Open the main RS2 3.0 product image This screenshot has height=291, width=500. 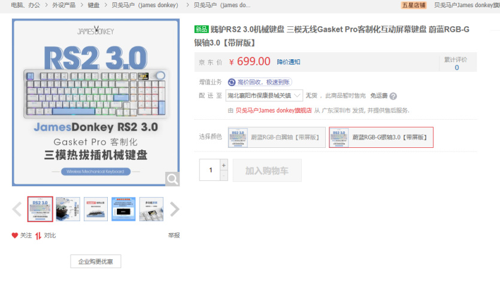click(x=96, y=102)
